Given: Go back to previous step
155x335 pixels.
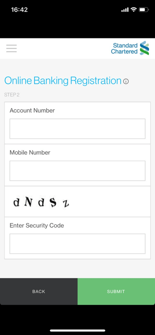Looking at the screenshot, I should [x=39, y=291].
